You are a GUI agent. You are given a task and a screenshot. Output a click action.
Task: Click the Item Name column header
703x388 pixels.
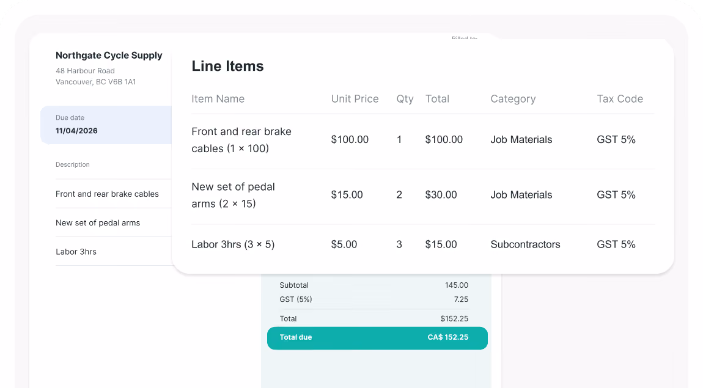point(218,99)
